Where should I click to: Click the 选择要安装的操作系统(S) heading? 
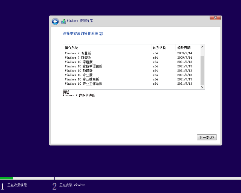[83, 33]
